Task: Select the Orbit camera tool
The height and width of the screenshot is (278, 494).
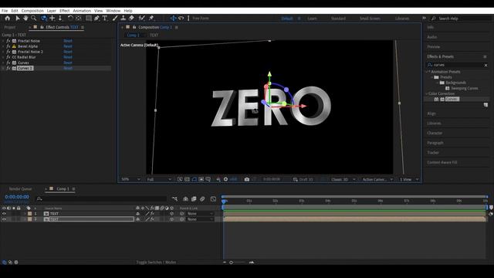Action: pos(44,19)
